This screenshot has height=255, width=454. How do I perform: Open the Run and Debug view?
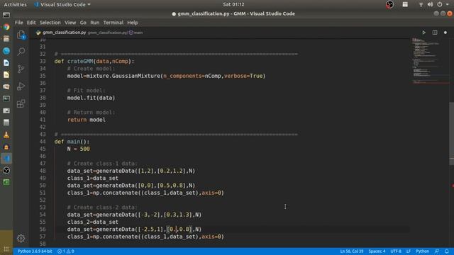tap(21, 86)
